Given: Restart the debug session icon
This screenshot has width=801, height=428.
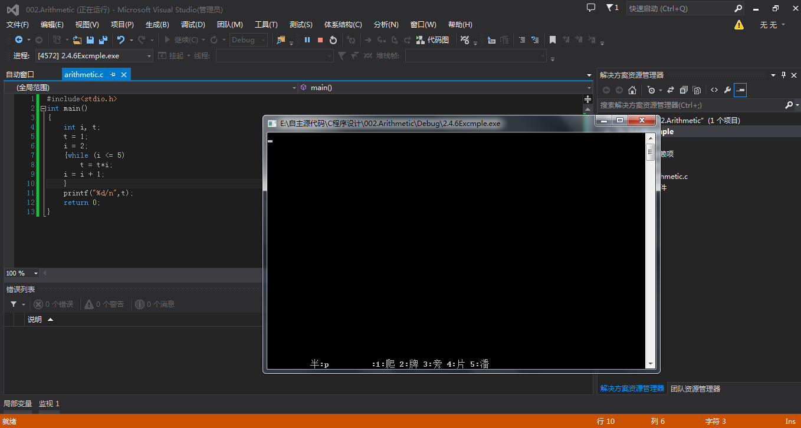Looking at the screenshot, I should click(333, 40).
